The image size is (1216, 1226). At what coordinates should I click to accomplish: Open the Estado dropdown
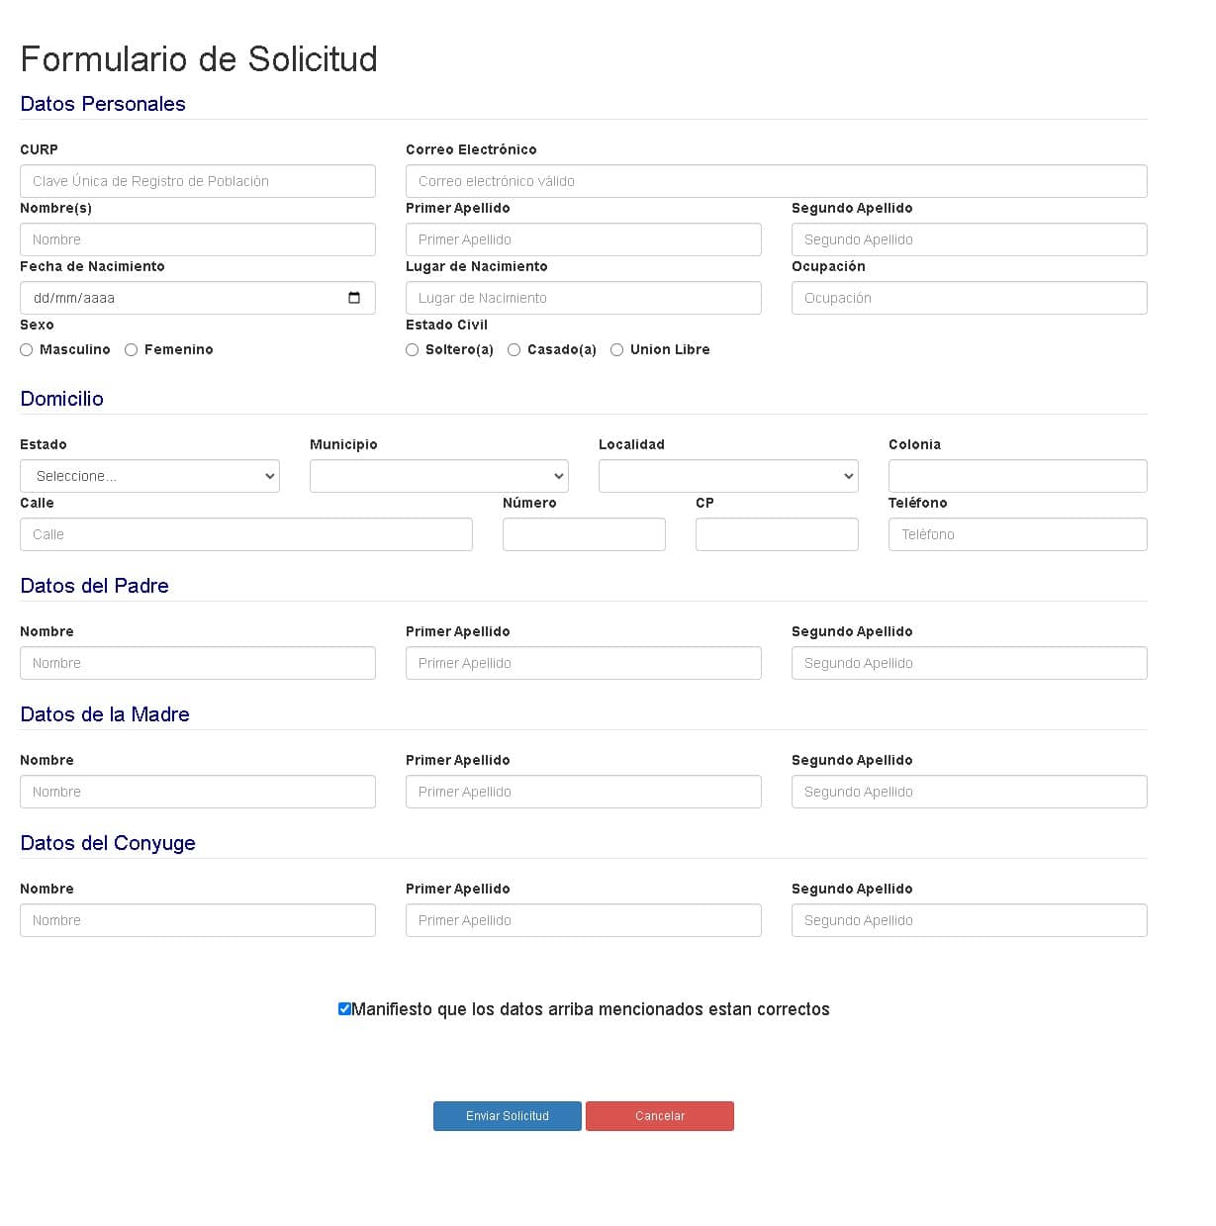pyautogui.click(x=149, y=476)
